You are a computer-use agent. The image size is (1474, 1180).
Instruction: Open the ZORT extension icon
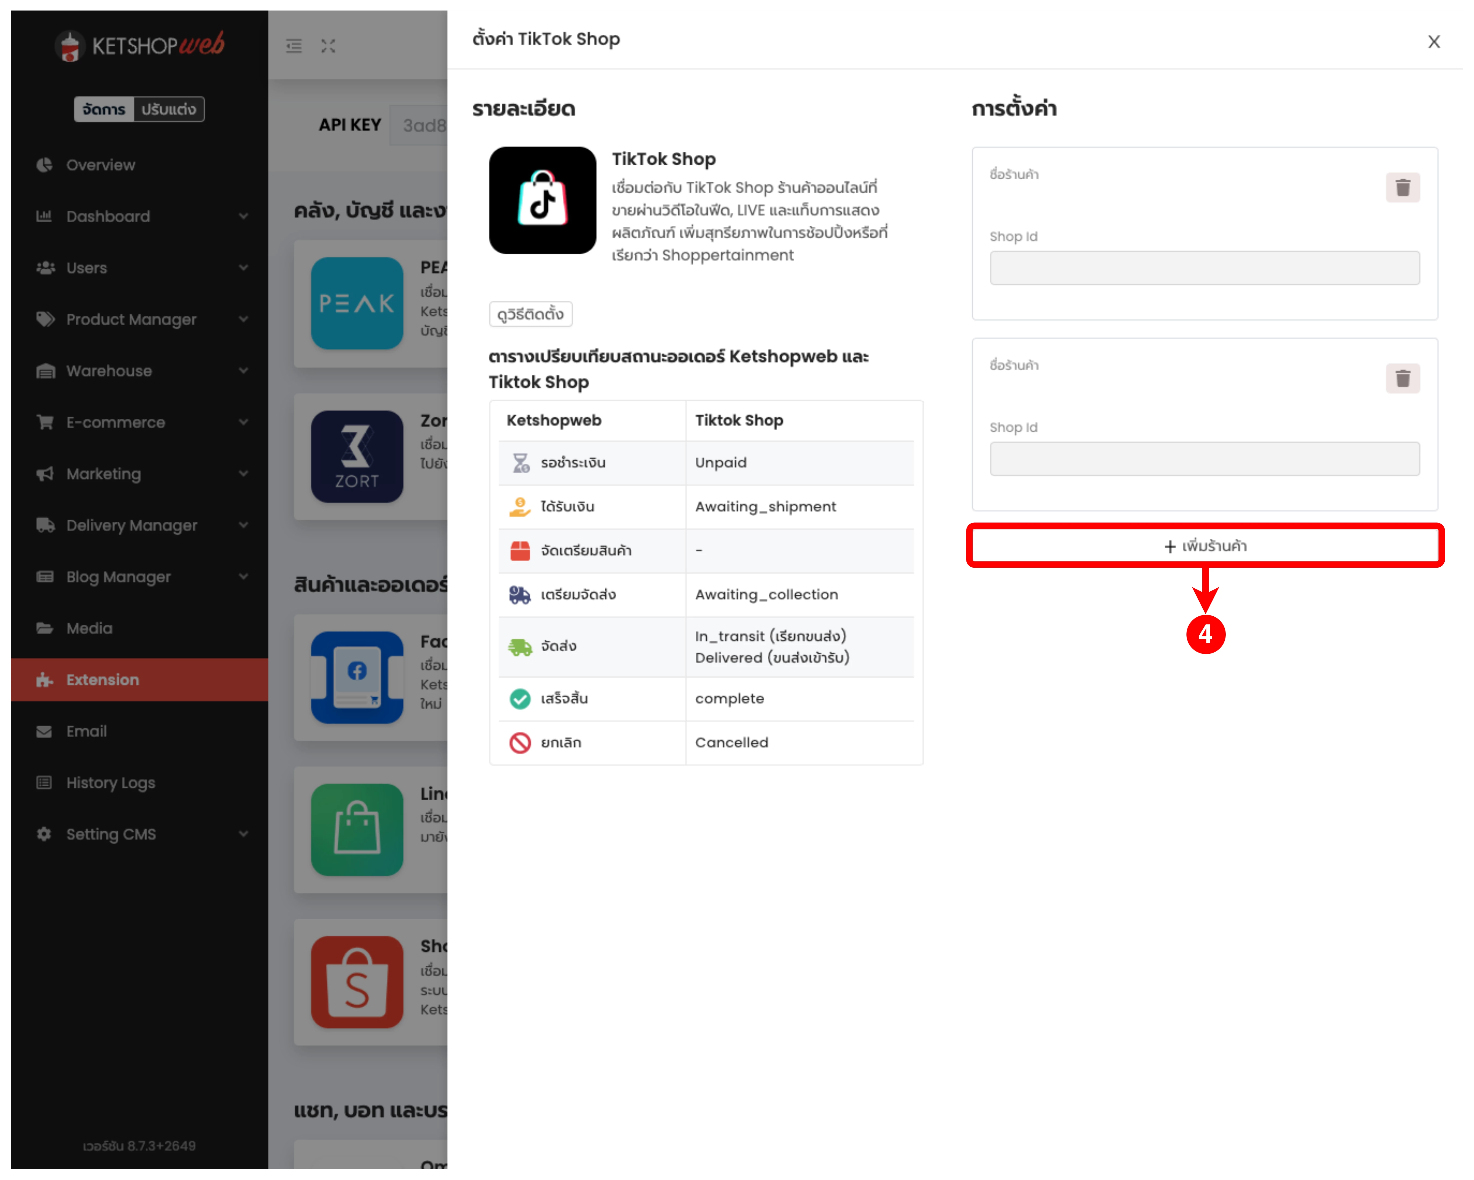[x=357, y=456]
